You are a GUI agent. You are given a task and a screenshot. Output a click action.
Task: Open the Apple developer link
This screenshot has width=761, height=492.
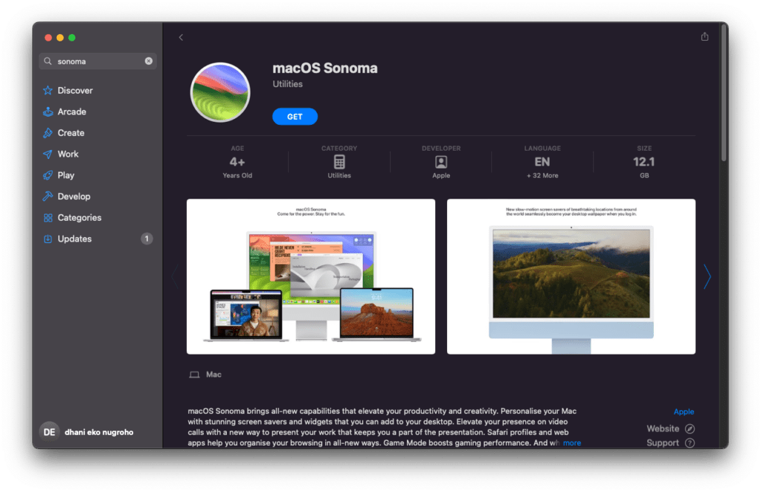683,412
